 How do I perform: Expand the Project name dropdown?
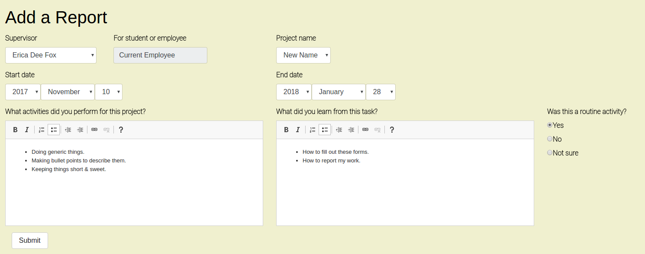tap(303, 55)
